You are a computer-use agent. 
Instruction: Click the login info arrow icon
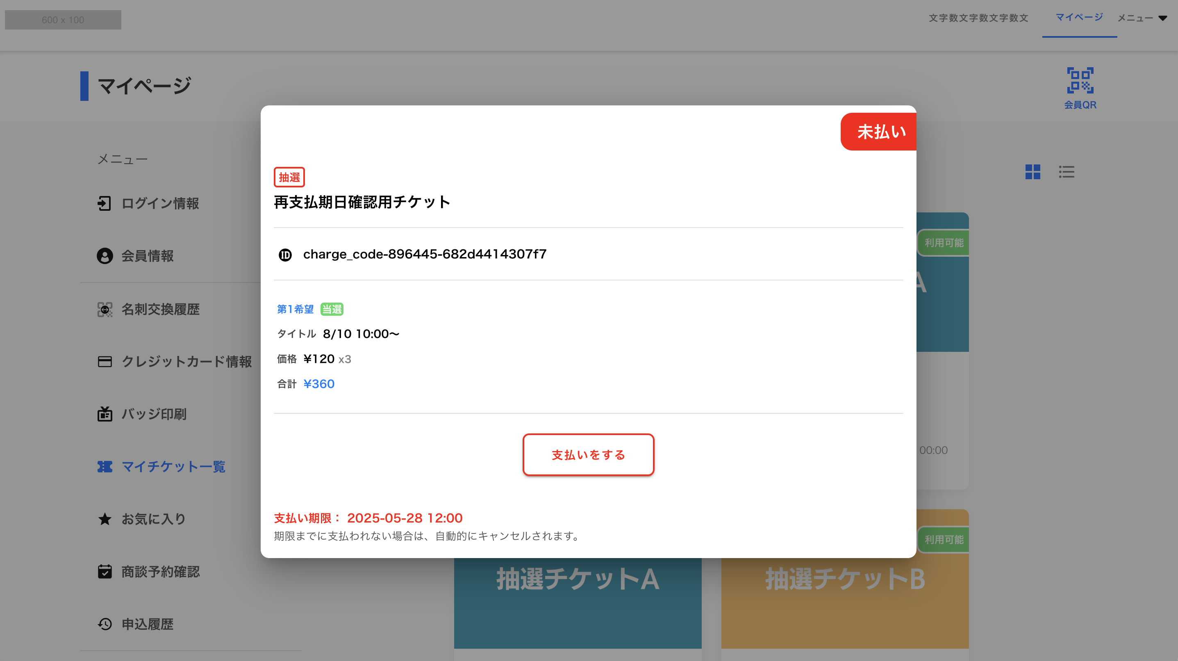[x=104, y=203]
